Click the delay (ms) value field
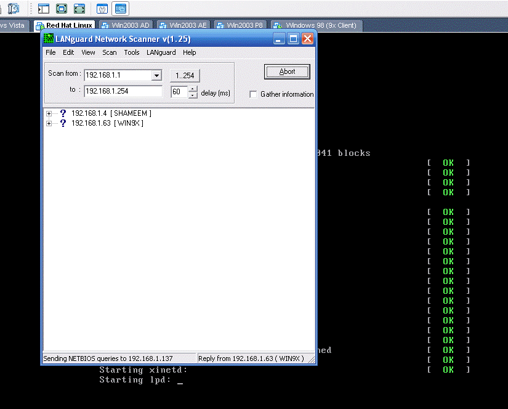Screen dimensions: 508x409 point(179,92)
